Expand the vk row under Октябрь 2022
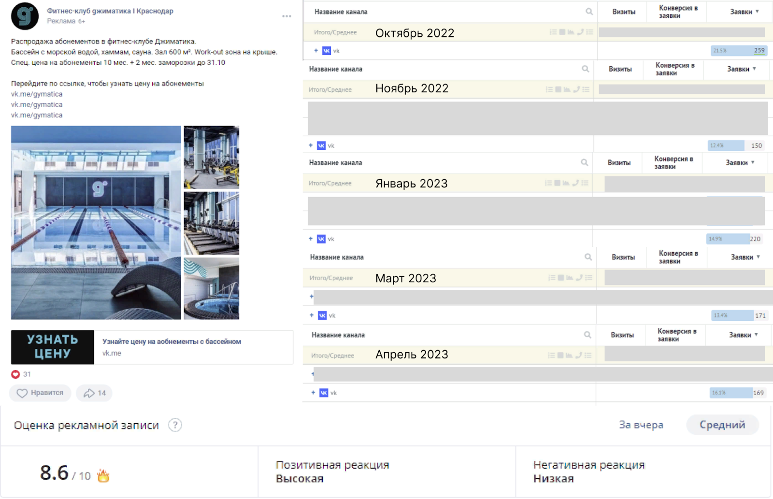The image size is (773, 499). point(316,51)
